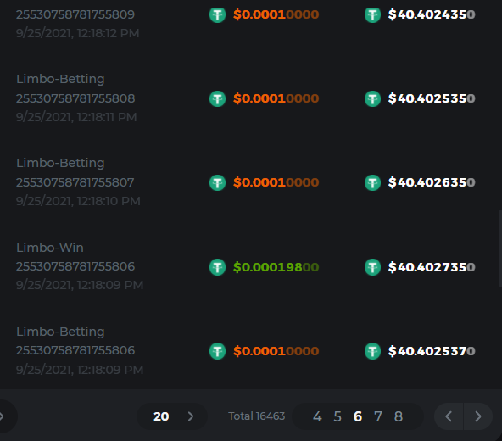The height and width of the screenshot is (441, 502).
Task: Go to page 5
Action: 337,416
